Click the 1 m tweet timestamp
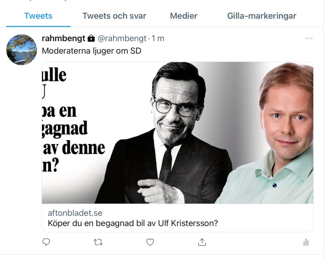 pyautogui.click(x=158, y=39)
